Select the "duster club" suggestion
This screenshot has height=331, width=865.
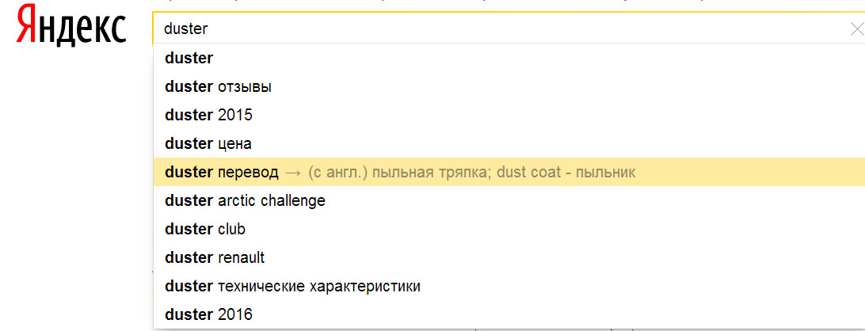point(509,229)
